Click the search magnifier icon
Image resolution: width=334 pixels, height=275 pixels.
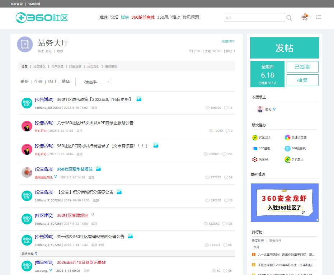(289, 18)
